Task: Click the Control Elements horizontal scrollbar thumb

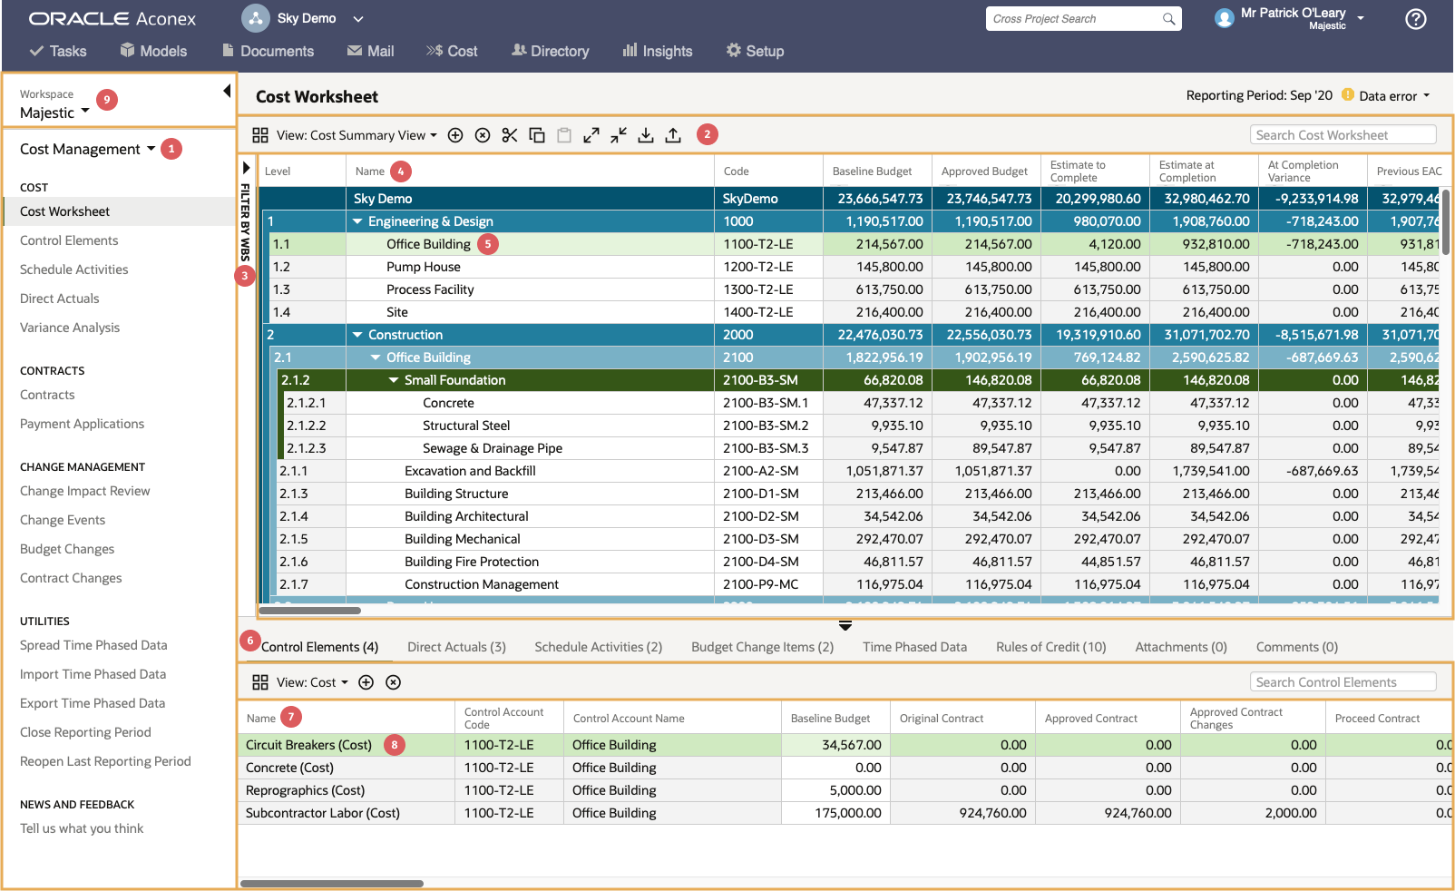Action: [332, 884]
